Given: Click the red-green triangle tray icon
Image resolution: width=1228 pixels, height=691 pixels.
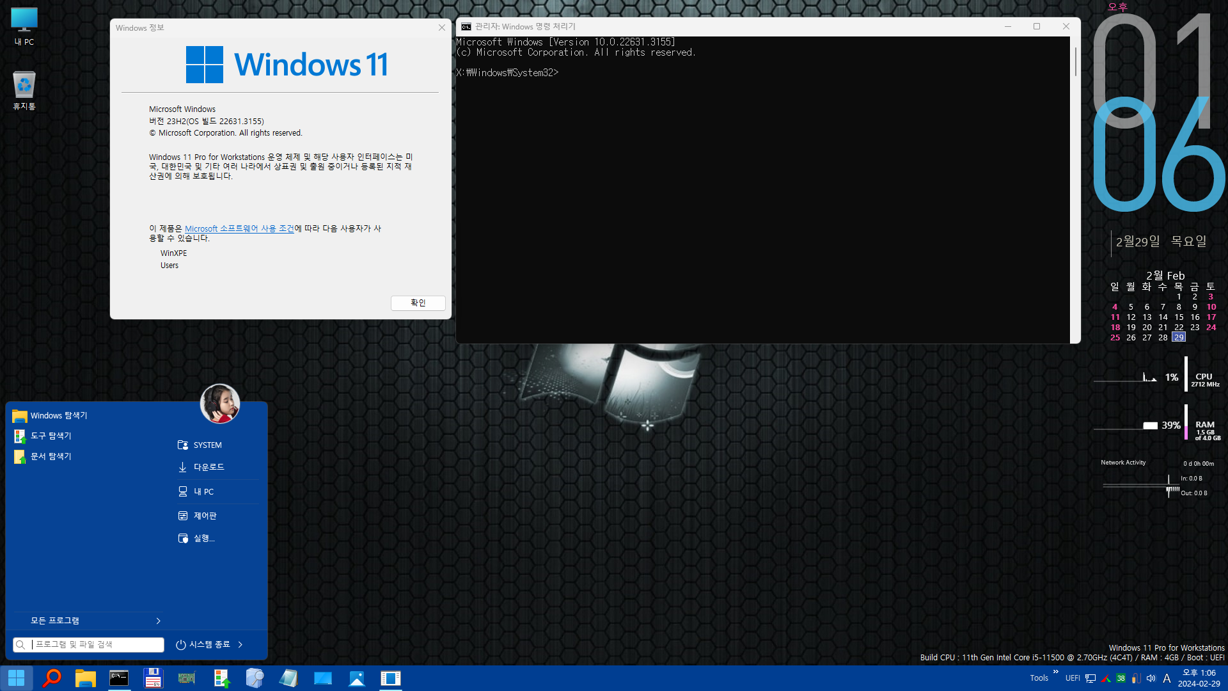Looking at the screenshot, I should coord(1106,678).
